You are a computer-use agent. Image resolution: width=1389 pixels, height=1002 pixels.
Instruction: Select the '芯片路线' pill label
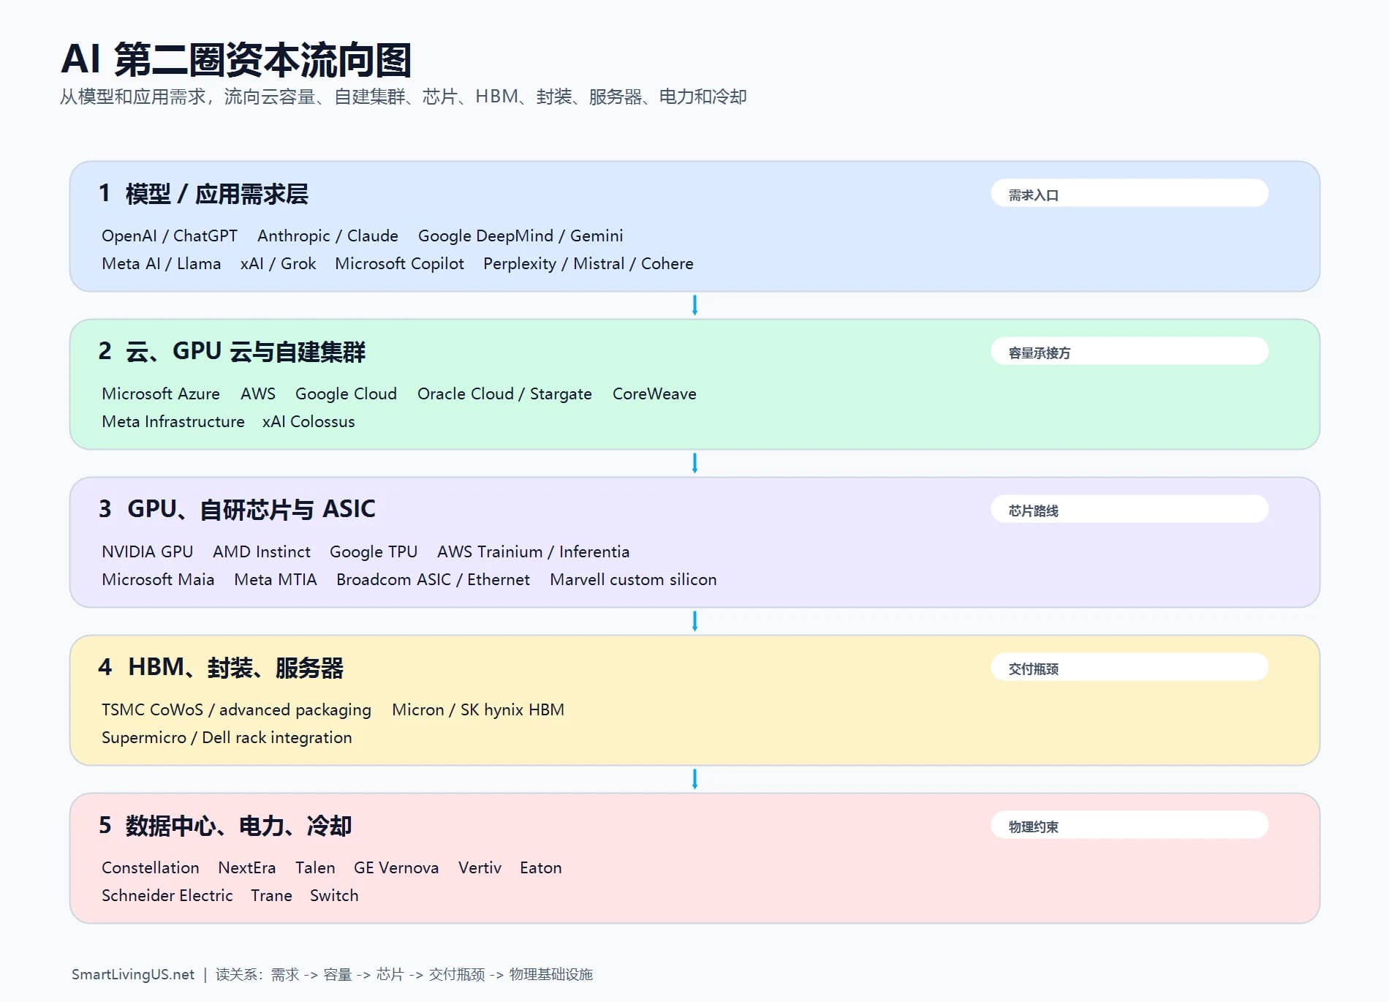(1129, 510)
